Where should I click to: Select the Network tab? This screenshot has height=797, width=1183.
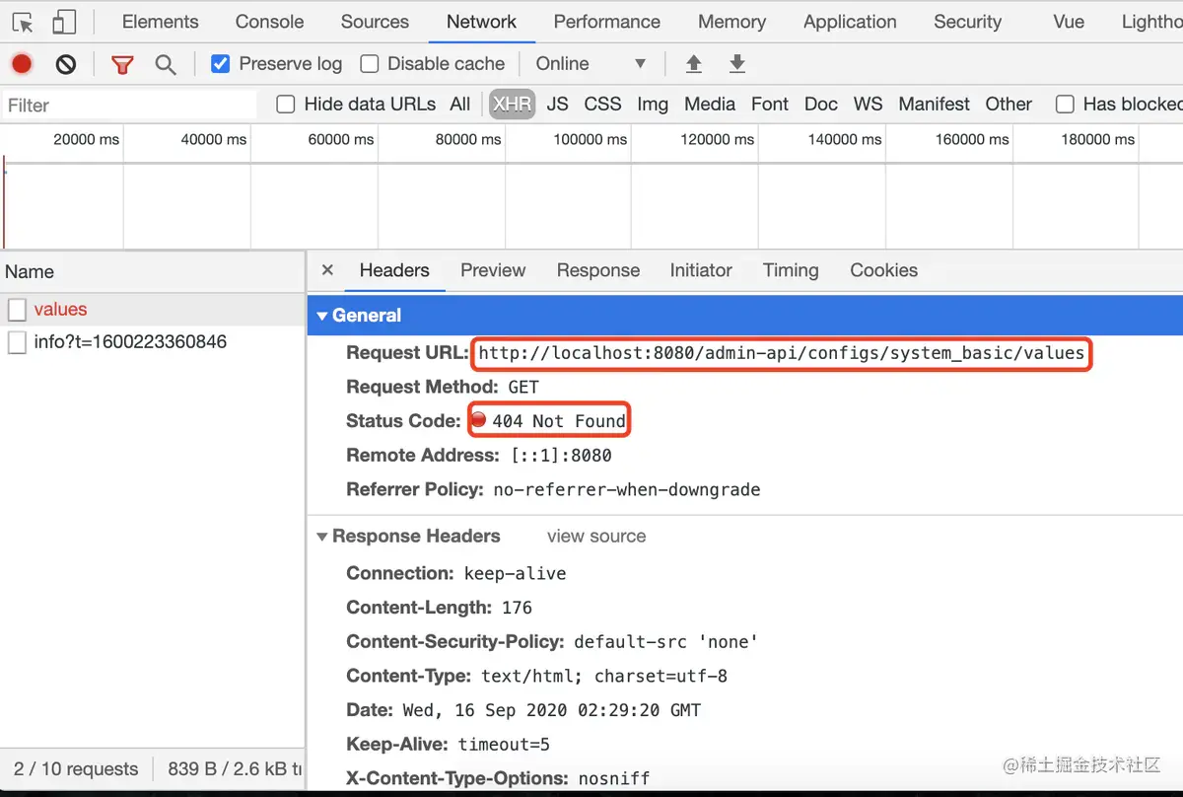[x=482, y=22]
